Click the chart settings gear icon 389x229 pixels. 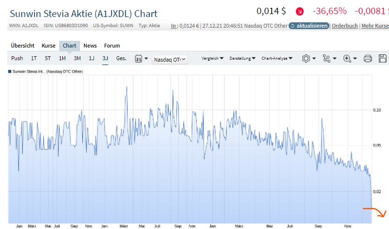click(x=306, y=59)
